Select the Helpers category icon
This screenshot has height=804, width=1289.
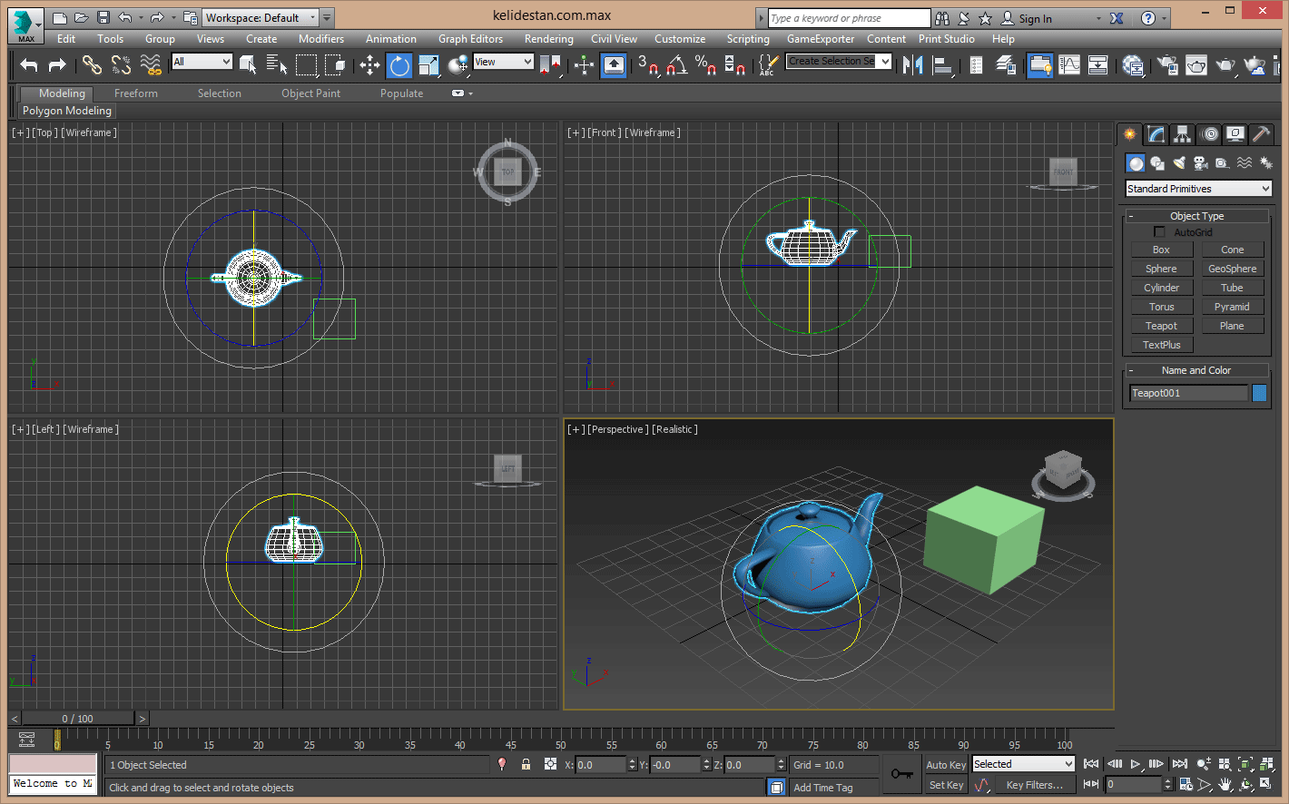point(1223,162)
